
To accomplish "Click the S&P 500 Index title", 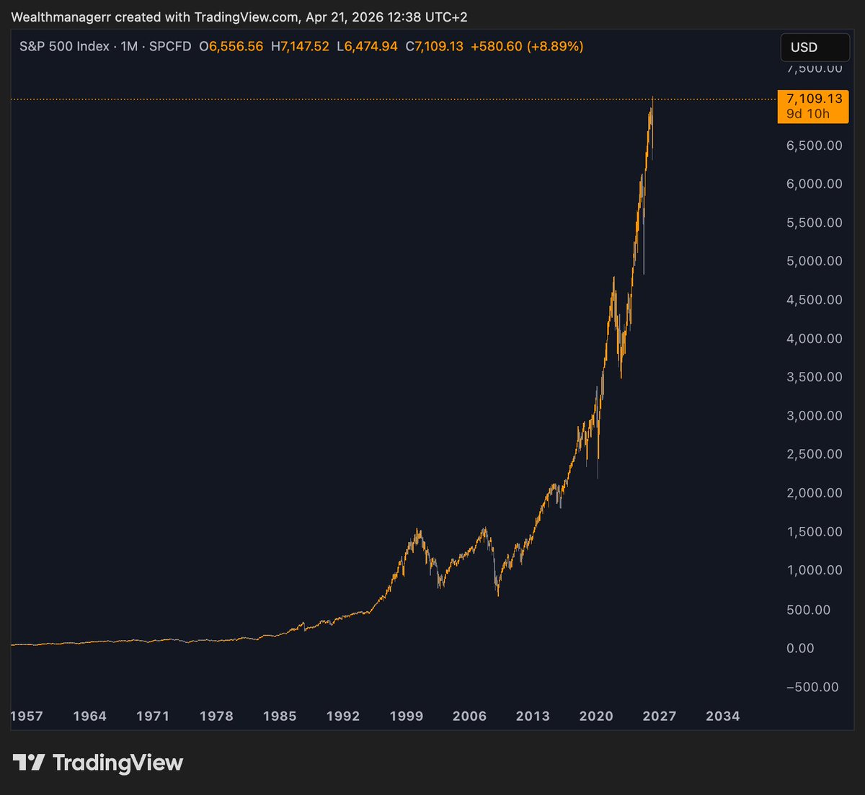I will pyautogui.click(x=64, y=47).
